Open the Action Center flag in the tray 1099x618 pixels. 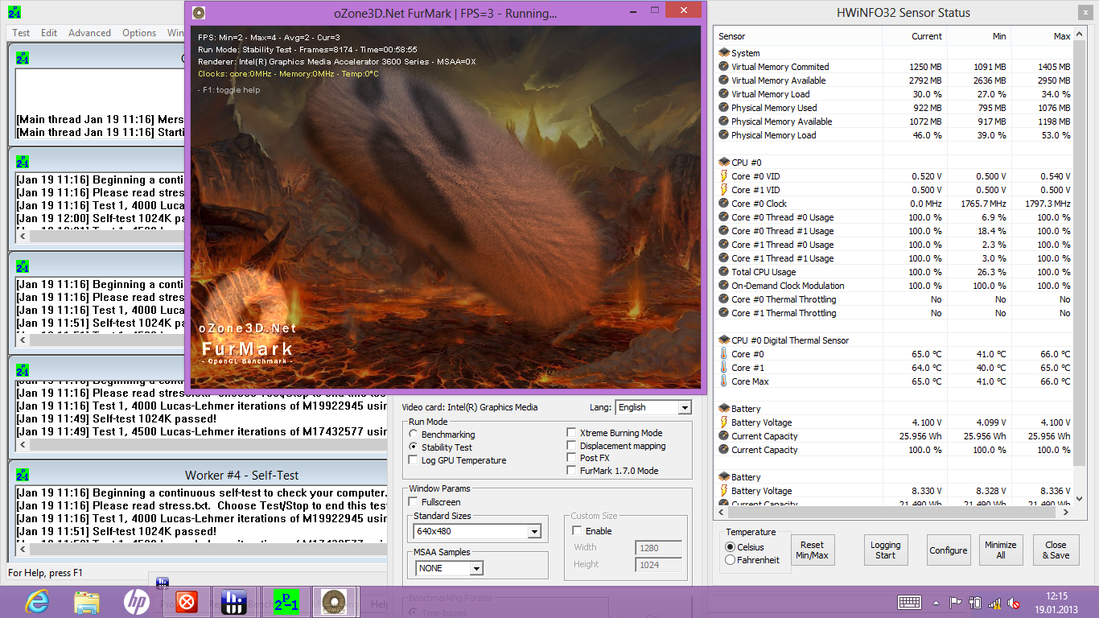tap(956, 602)
